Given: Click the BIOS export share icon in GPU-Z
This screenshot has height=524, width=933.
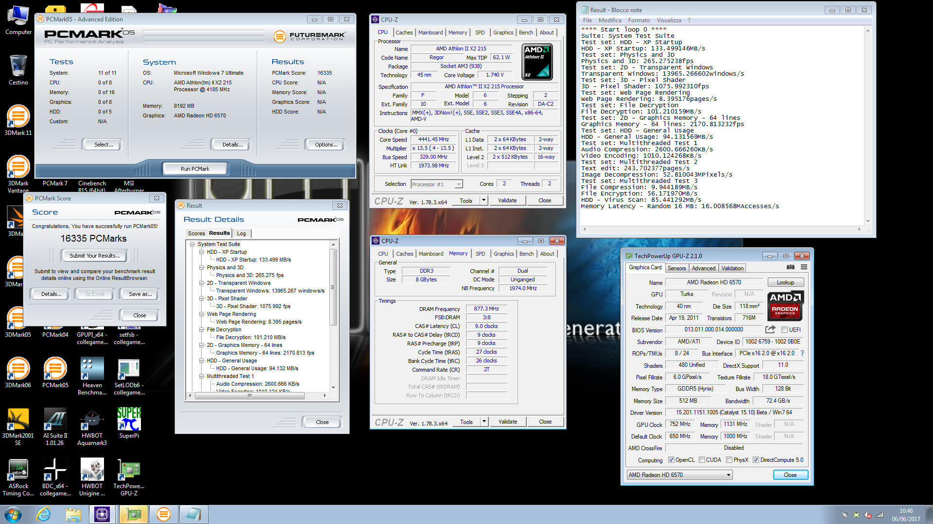Looking at the screenshot, I should [x=770, y=329].
